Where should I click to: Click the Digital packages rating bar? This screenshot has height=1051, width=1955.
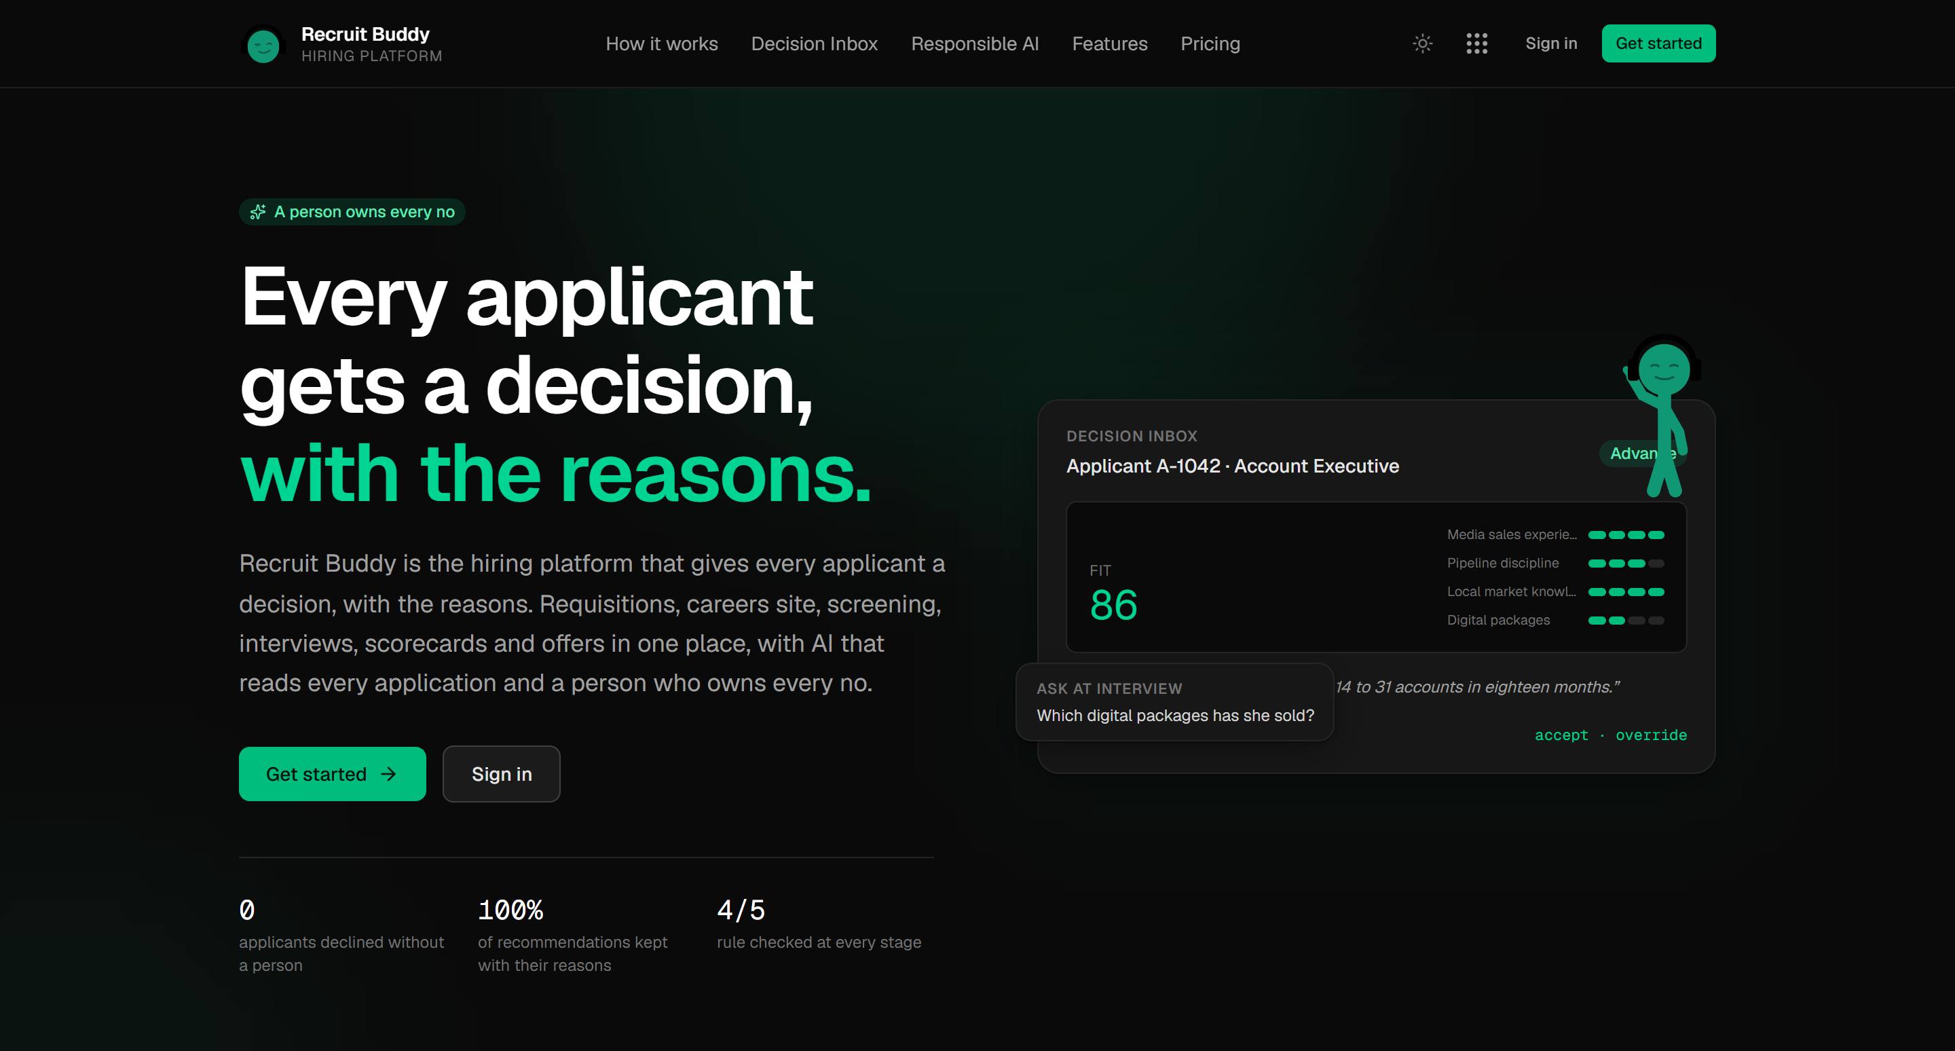click(1626, 620)
